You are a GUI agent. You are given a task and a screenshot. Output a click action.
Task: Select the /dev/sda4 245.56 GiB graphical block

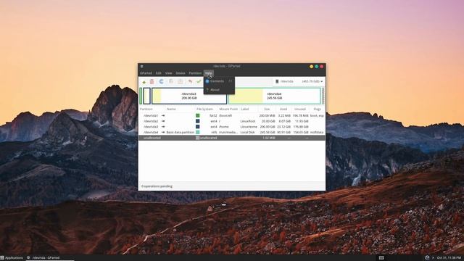tap(275, 96)
